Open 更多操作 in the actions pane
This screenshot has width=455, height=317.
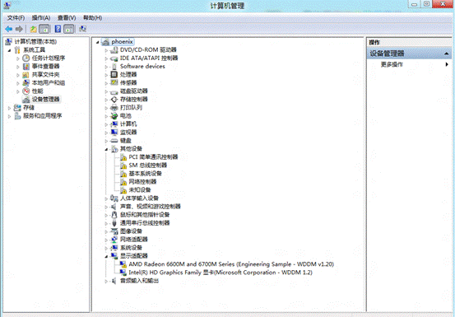[x=392, y=64]
